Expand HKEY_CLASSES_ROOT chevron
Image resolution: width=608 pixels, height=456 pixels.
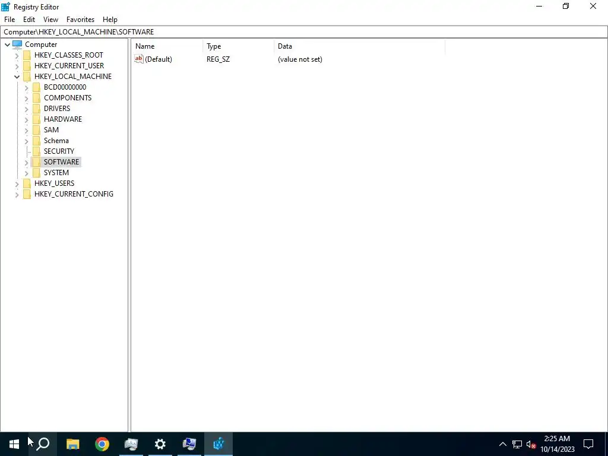[17, 55]
